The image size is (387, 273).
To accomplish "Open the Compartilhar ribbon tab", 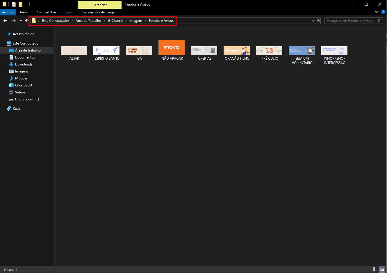I will (x=47, y=12).
